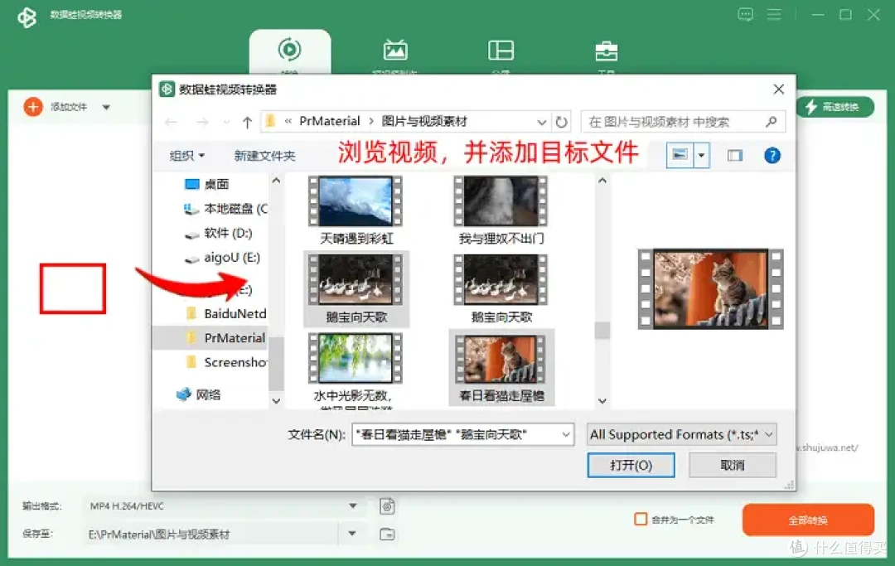Select 网络 in navigation tree
The height and width of the screenshot is (566, 895).
(x=199, y=394)
